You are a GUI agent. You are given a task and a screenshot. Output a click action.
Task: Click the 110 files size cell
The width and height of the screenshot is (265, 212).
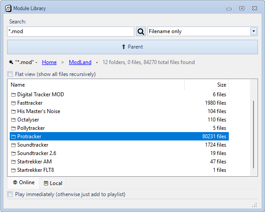point(217,120)
